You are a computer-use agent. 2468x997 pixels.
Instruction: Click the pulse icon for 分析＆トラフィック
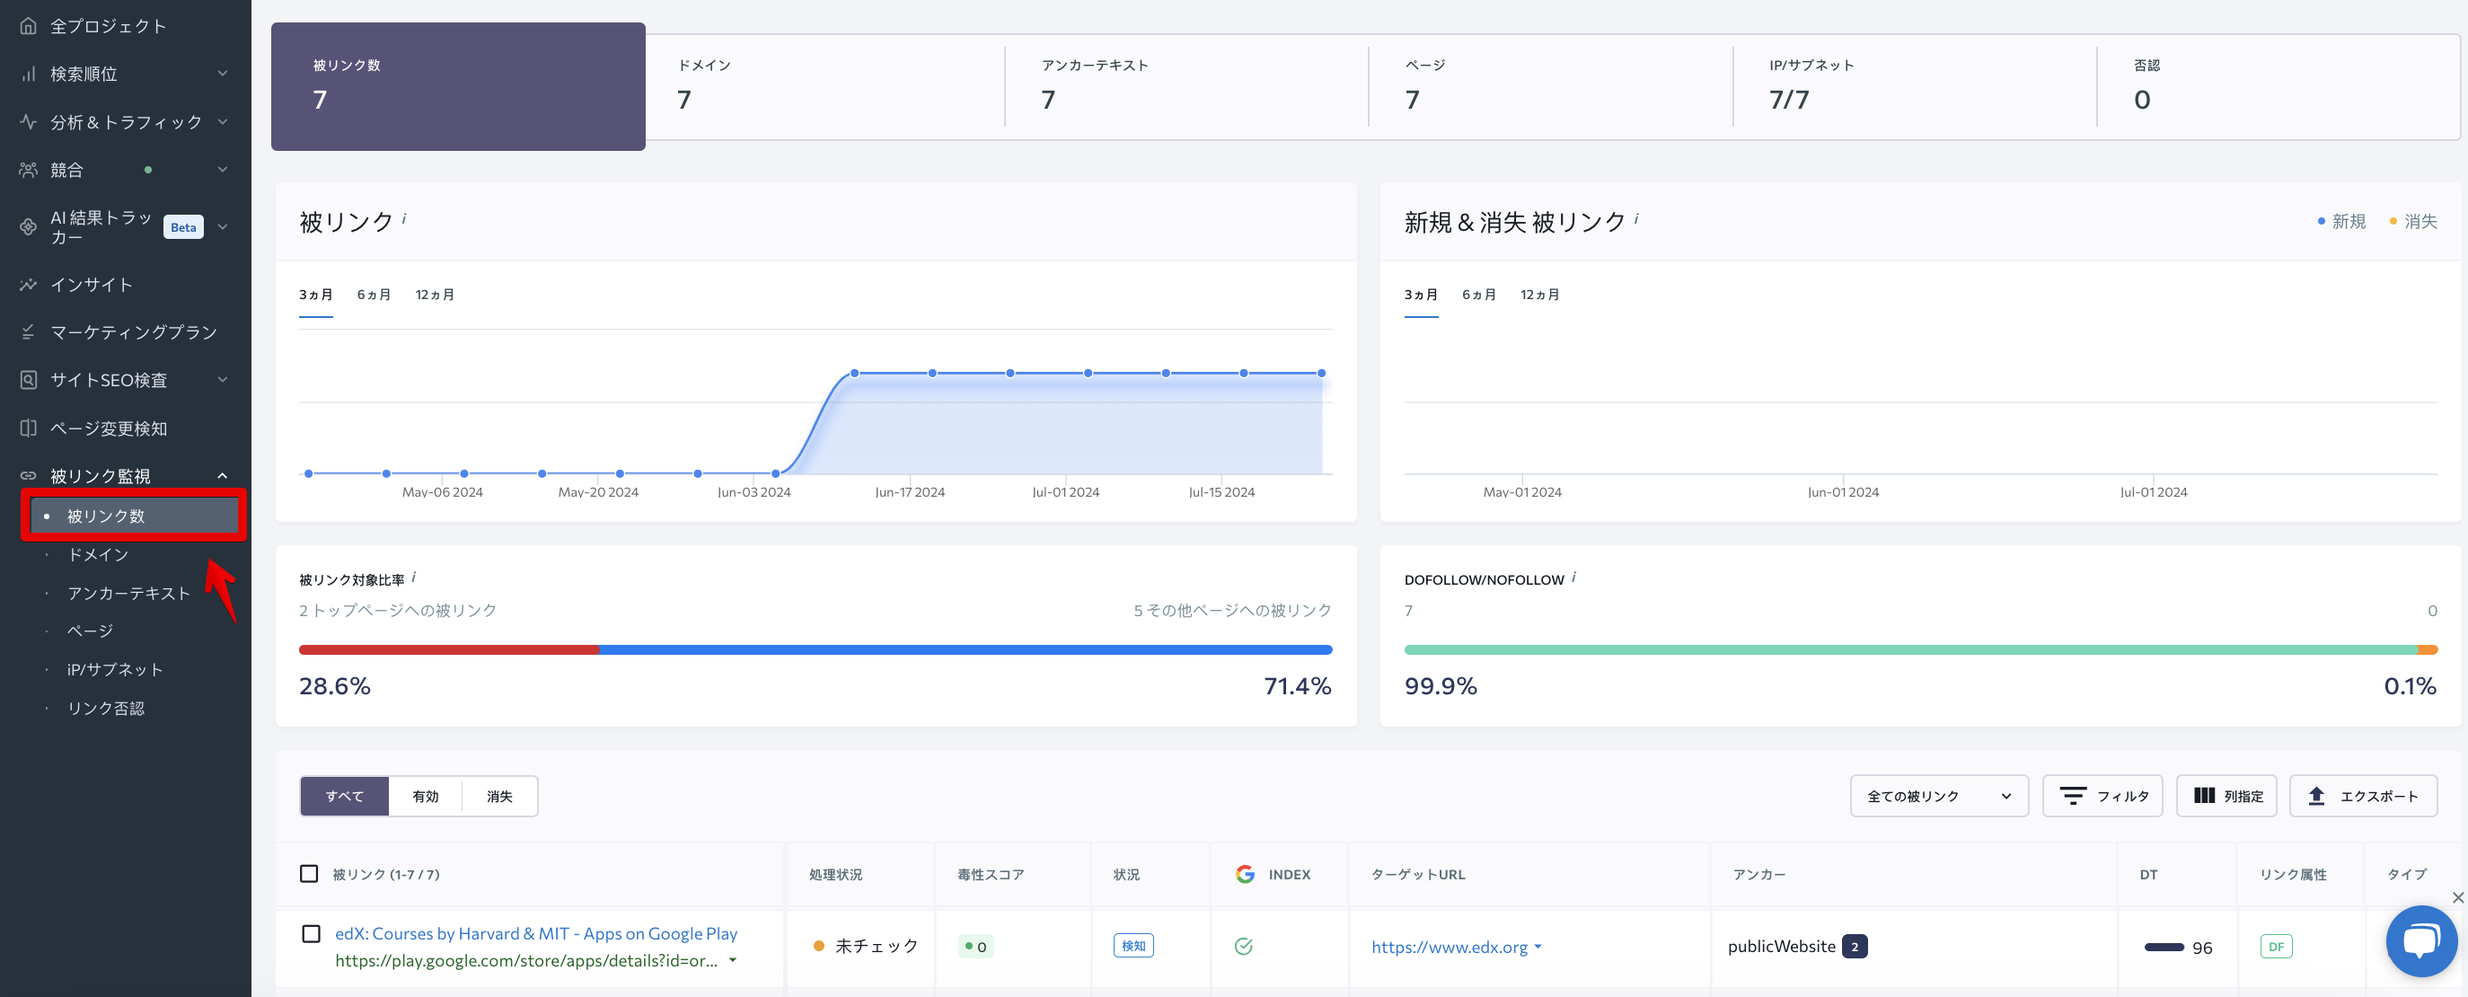[29, 121]
